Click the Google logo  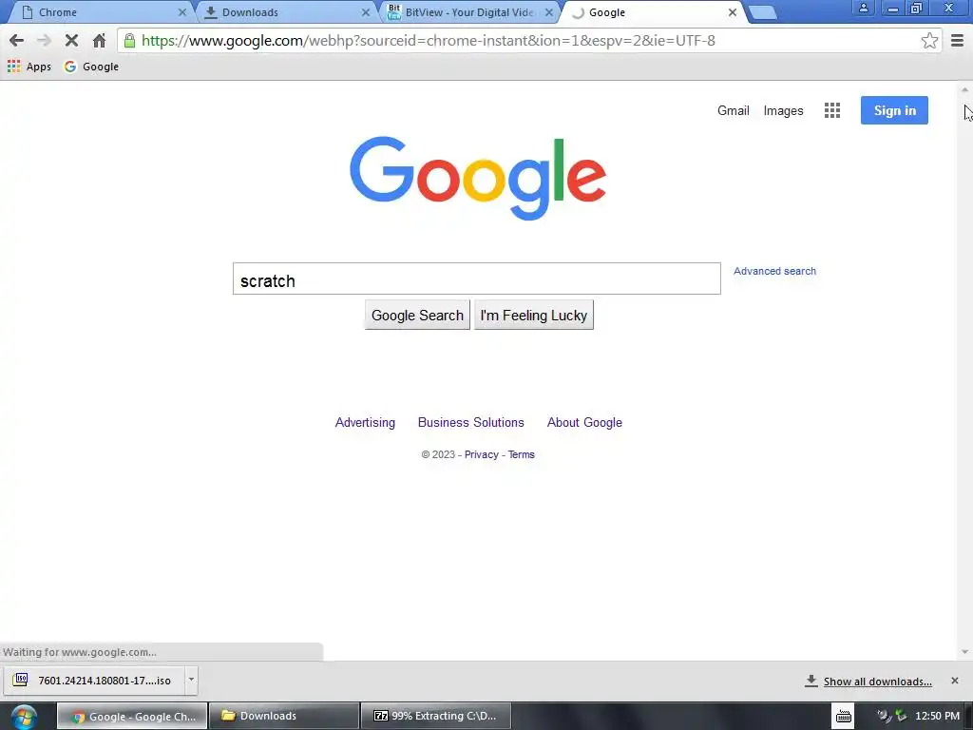478,178
